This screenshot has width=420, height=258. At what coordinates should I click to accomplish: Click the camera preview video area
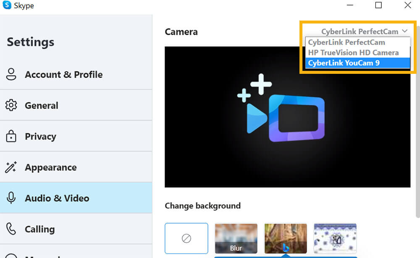[287, 117]
